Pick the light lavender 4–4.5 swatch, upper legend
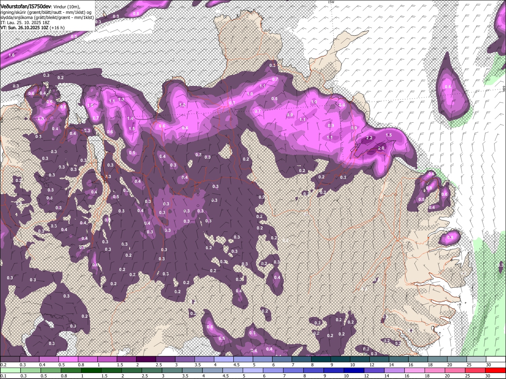 (224, 359)
